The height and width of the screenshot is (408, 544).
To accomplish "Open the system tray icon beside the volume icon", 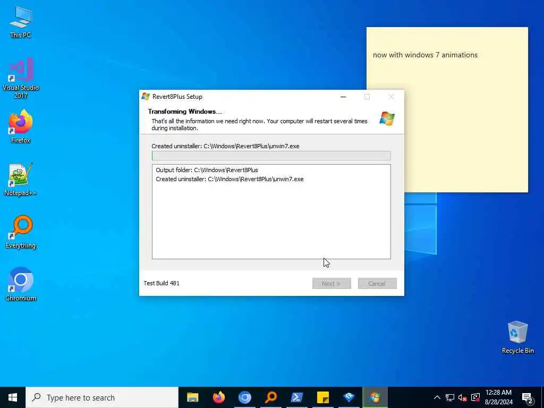I will (475, 397).
